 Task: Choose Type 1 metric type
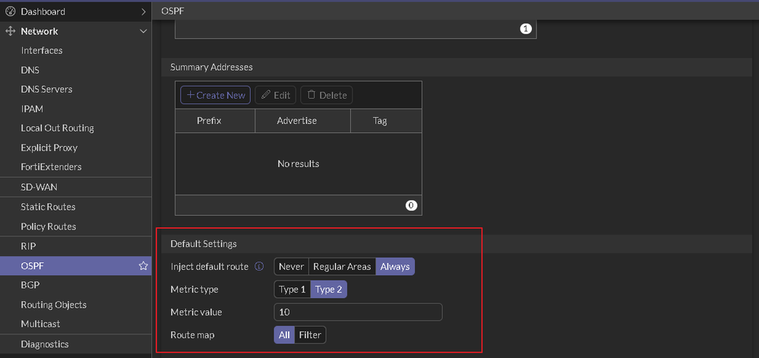click(293, 290)
